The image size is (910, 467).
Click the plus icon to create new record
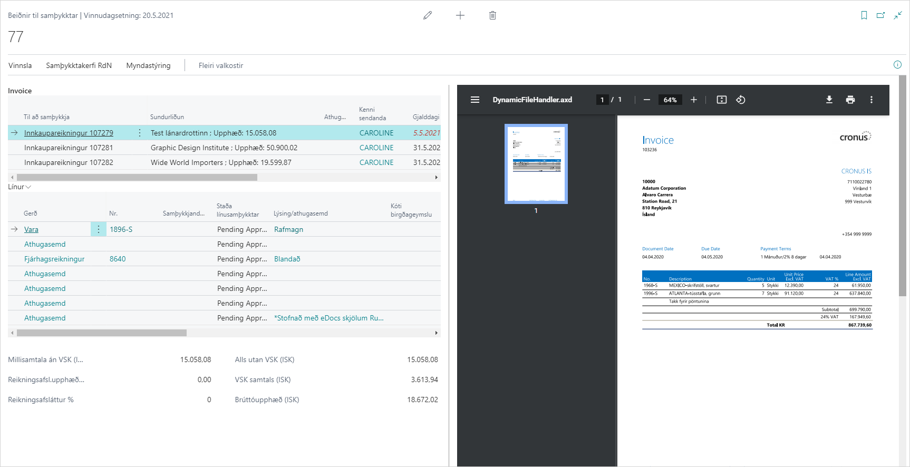coord(460,15)
